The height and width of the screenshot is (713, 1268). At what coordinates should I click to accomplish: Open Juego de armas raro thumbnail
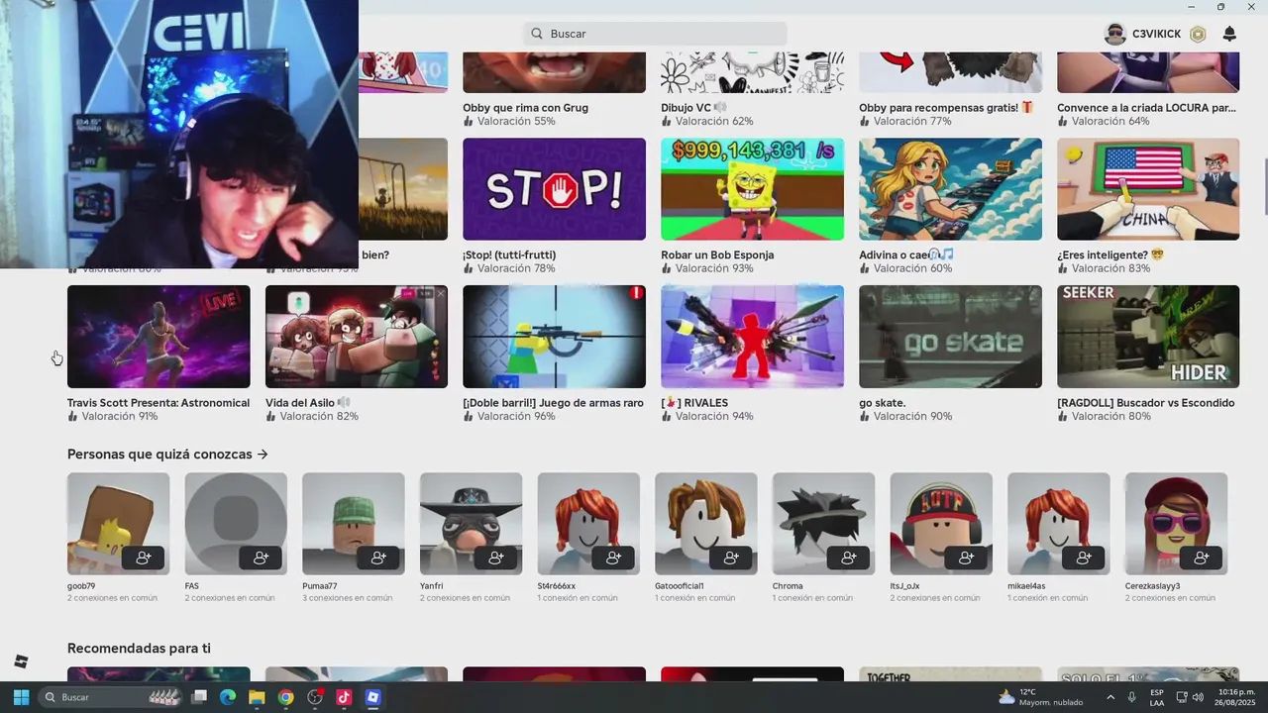[554, 337]
